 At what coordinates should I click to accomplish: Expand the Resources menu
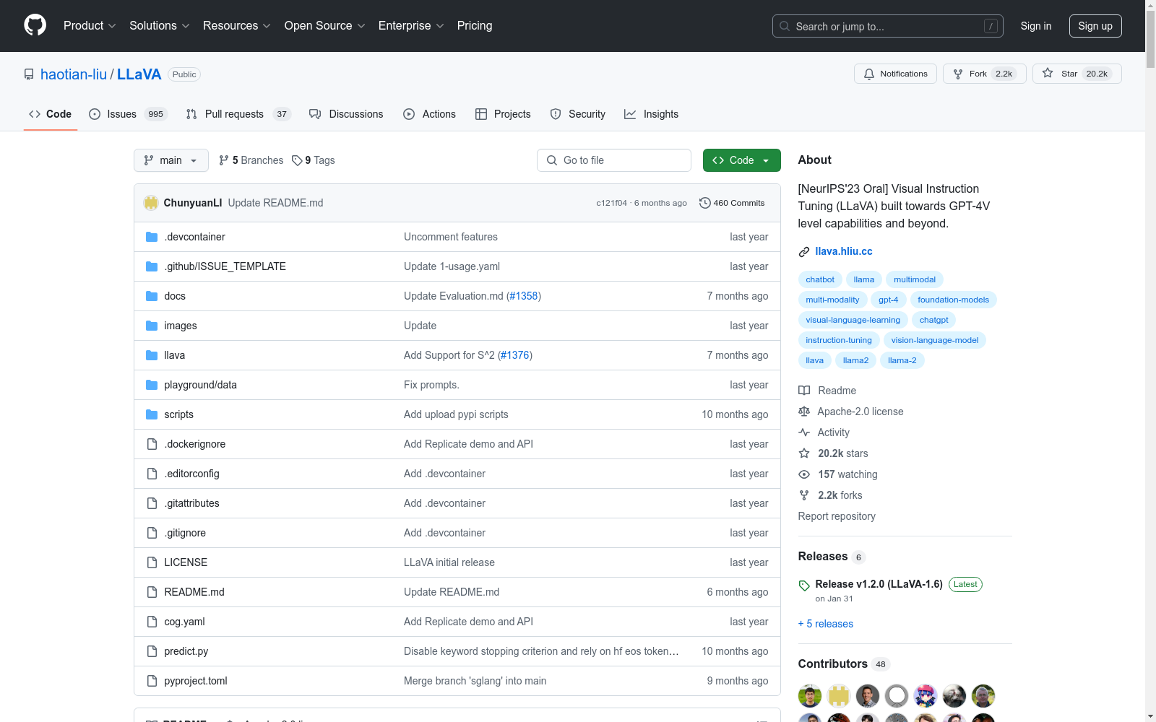click(x=237, y=25)
